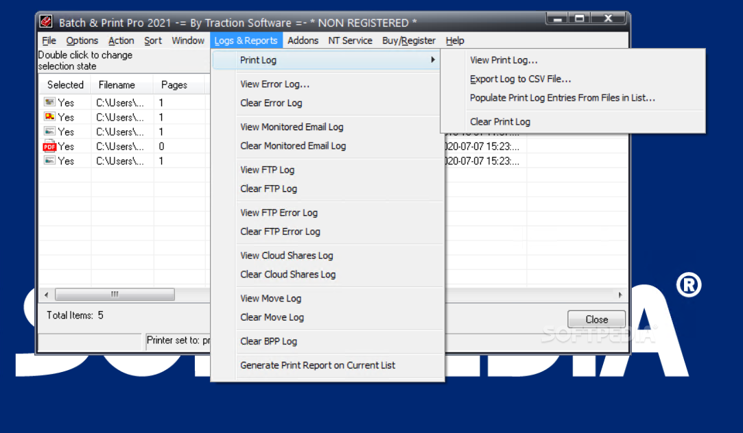Open the Addons menu
Image resolution: width=743 pixels, height=433 pixels.
pyautogui.click(x=303, y=40)
